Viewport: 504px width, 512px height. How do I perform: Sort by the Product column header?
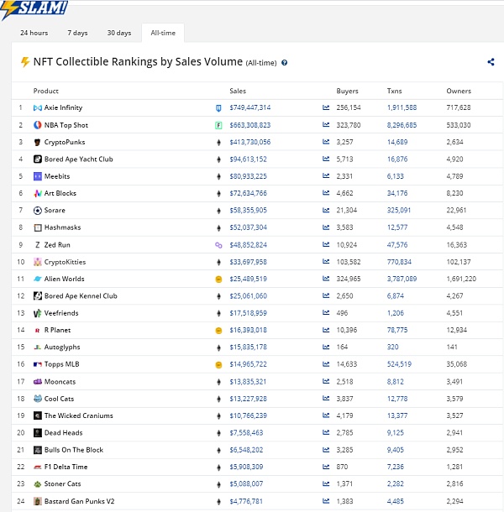(x=45, y=91)
